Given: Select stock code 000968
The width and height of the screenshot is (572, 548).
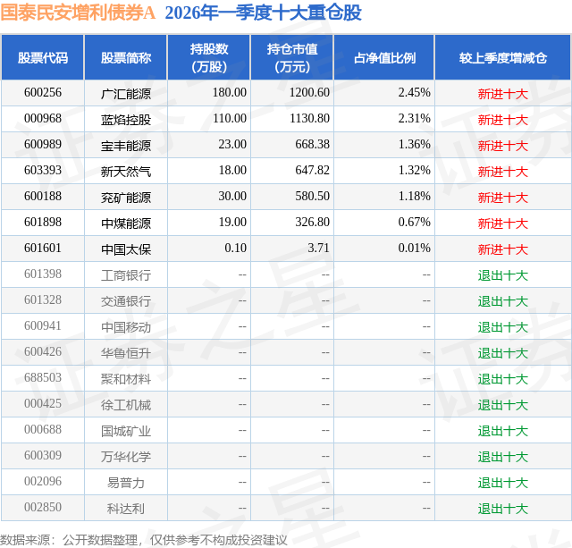Looking at the screenshot, I should (x=43, y=119).
